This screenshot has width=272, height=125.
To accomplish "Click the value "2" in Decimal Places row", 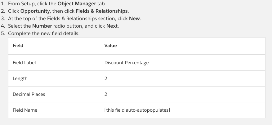I will tap(106, 94).
